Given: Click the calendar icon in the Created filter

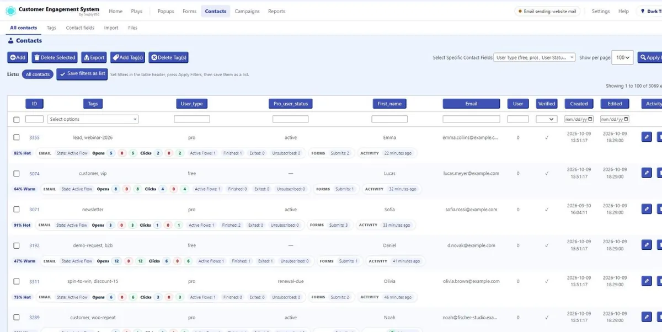Looking at the screenshot, I should point(590,119).
